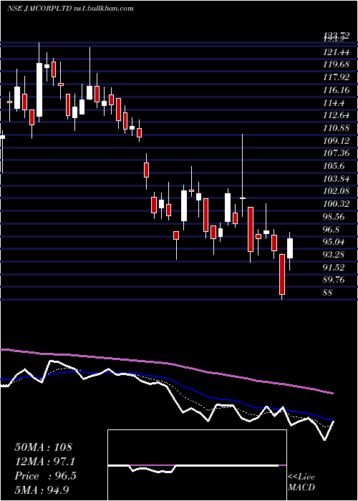
Task: Click inside the MACD indicator box
Action: (197, 465)
